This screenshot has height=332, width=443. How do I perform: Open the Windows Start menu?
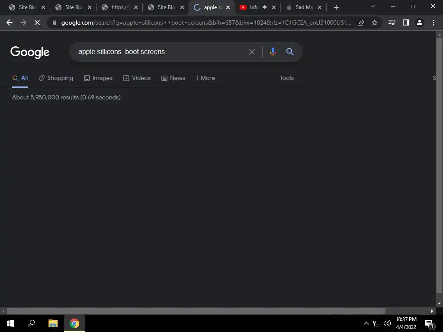(10, 323)
